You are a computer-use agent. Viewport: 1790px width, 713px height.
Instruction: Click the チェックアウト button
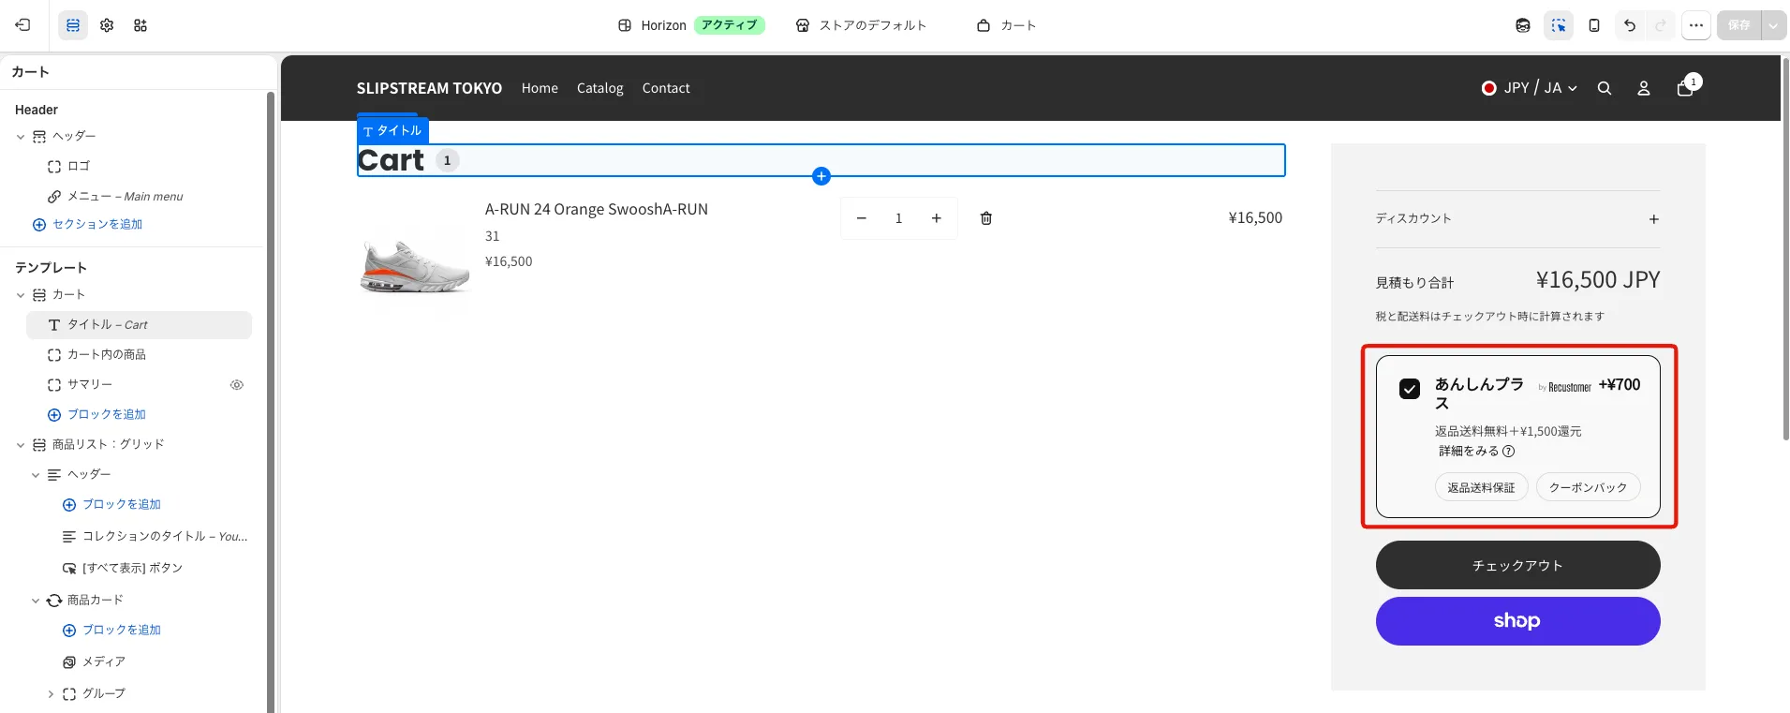(1517, 565)
